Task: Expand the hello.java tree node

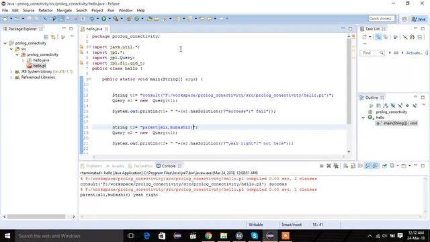Action: click(x=24, y=60)
